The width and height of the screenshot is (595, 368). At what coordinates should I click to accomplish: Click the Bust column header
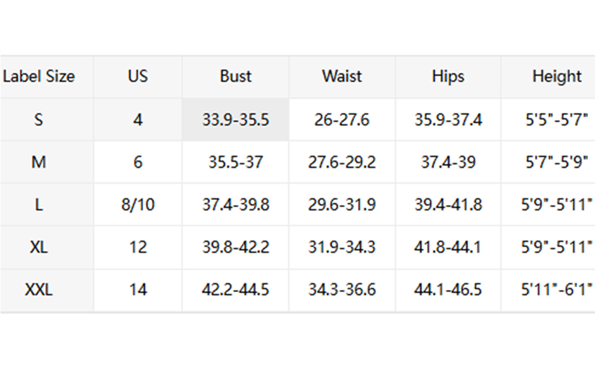coord(236,77)
